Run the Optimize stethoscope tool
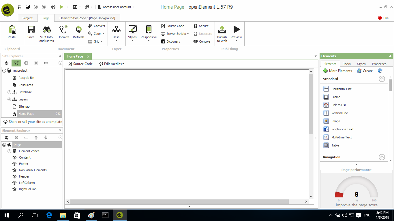This screenshot has height=221, width=394. point(63,30)
